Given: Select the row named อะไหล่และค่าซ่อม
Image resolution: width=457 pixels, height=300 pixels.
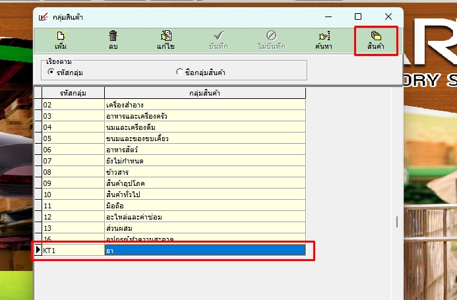Looking at the screenshot, I should click(x=170, y=217).
